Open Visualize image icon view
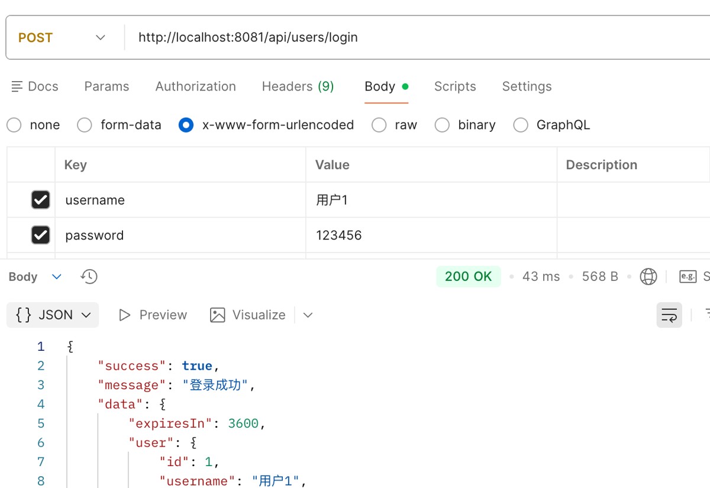The width and height of the screenshot is (710, 488). pos(218,315)
